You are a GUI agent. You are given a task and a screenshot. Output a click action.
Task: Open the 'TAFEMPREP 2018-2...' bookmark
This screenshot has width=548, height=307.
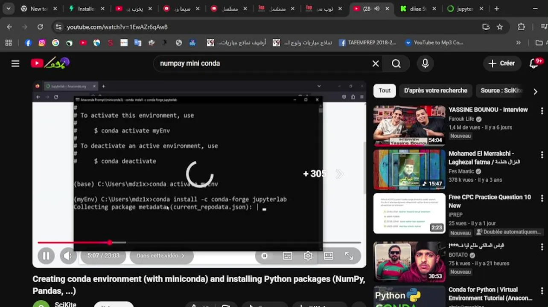pos(367,43)
